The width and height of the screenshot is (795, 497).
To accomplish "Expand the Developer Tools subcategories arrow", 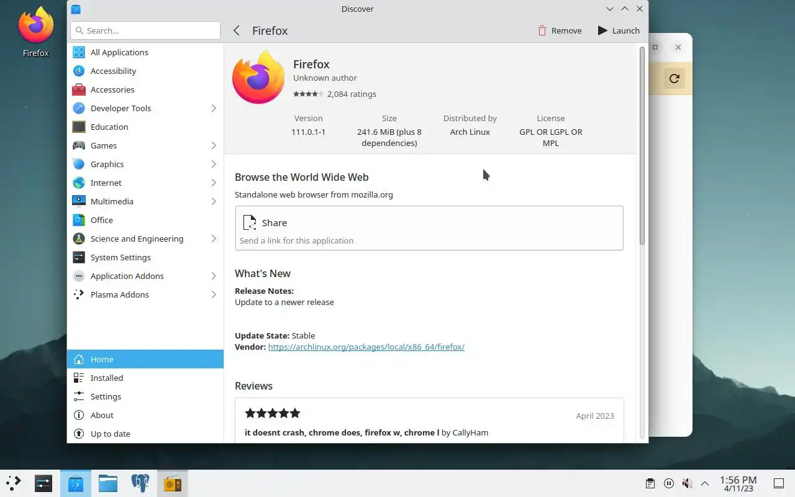I will point(213,108).
